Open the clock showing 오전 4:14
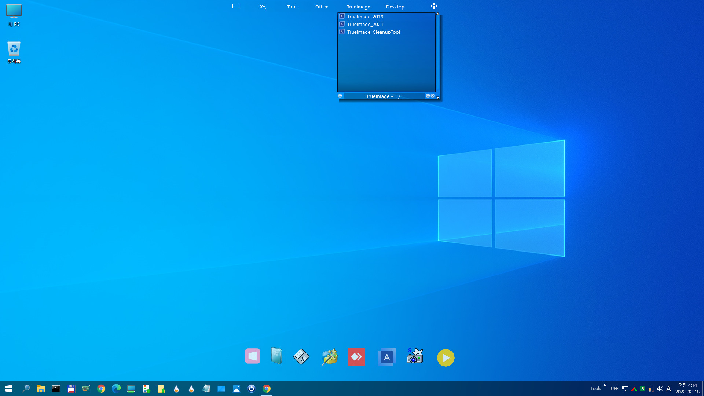 tap(687, 389)
